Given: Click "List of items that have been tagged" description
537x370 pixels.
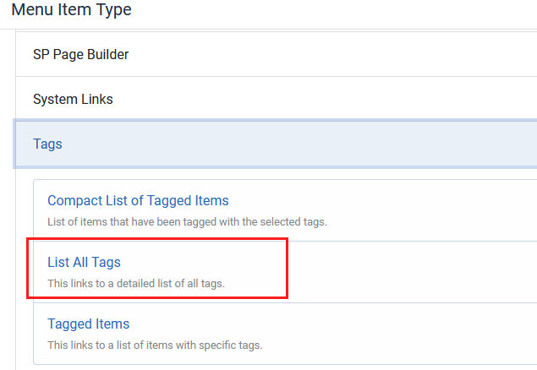Looking at the screenshot, I should [187, 222].
